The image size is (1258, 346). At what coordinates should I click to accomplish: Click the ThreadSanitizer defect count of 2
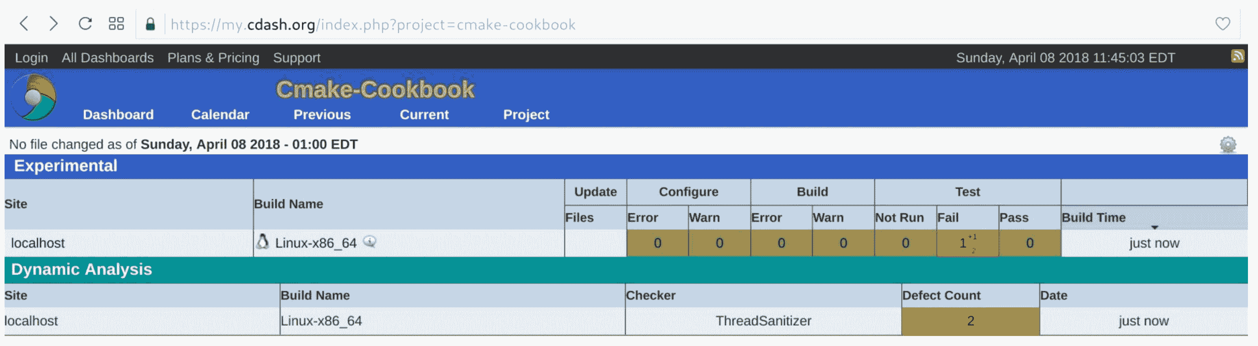(x=970, y=320)
